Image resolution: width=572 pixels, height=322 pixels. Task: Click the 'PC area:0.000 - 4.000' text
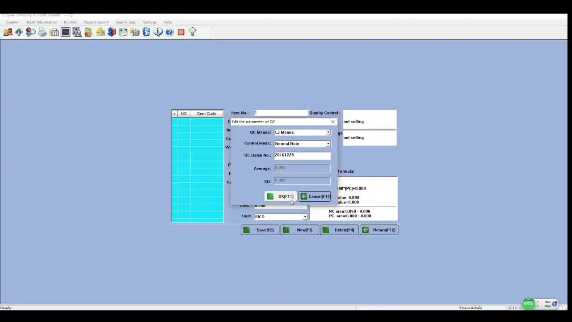[x=350, y=216]
